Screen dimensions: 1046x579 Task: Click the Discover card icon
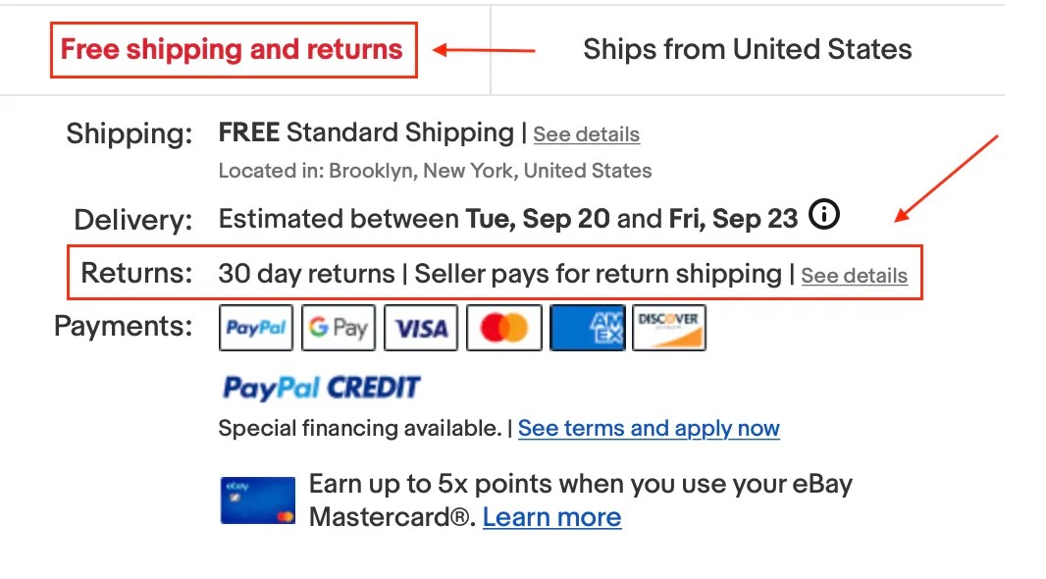pos(669,328)
